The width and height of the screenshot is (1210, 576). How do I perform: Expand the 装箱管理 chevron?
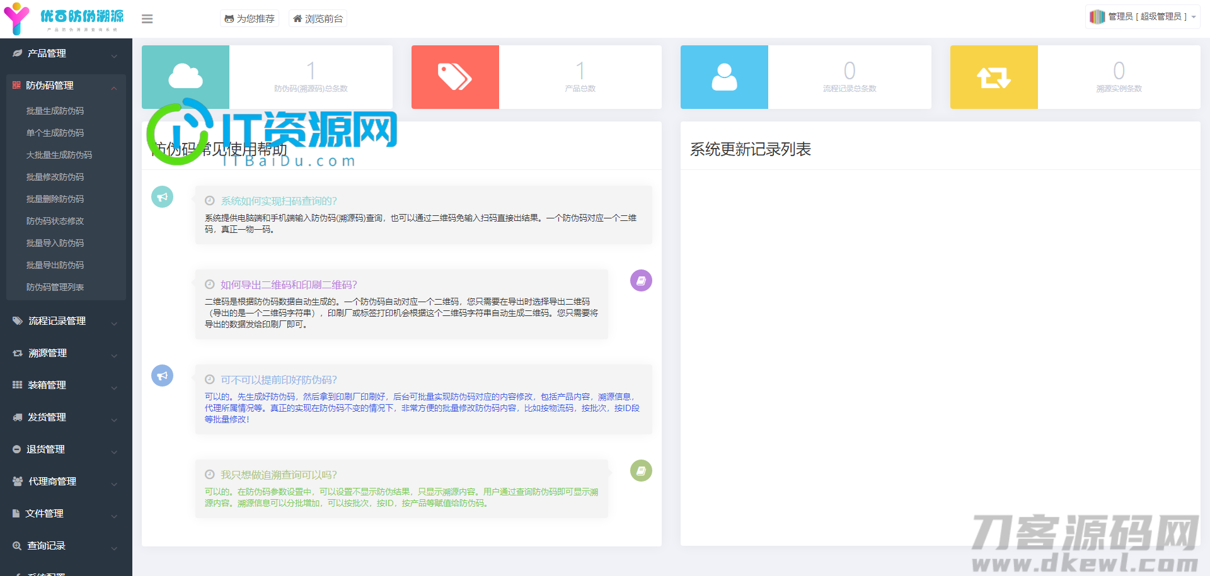click(114, 388)
